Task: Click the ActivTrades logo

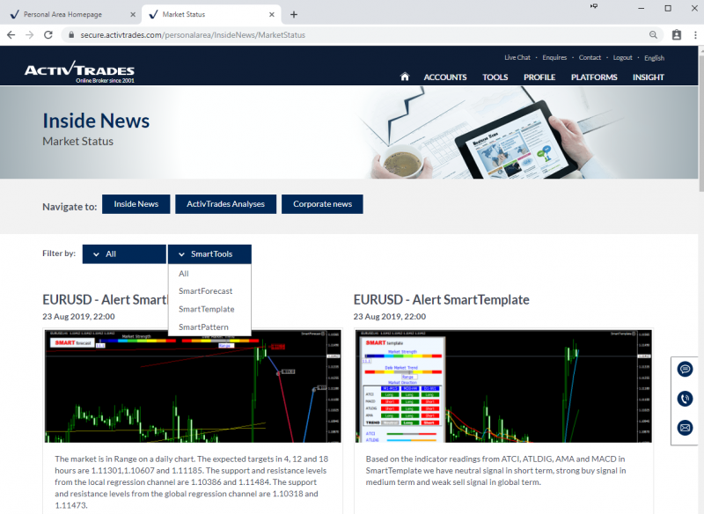Action: 79,72
